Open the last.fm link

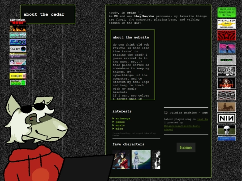[203, 119]
